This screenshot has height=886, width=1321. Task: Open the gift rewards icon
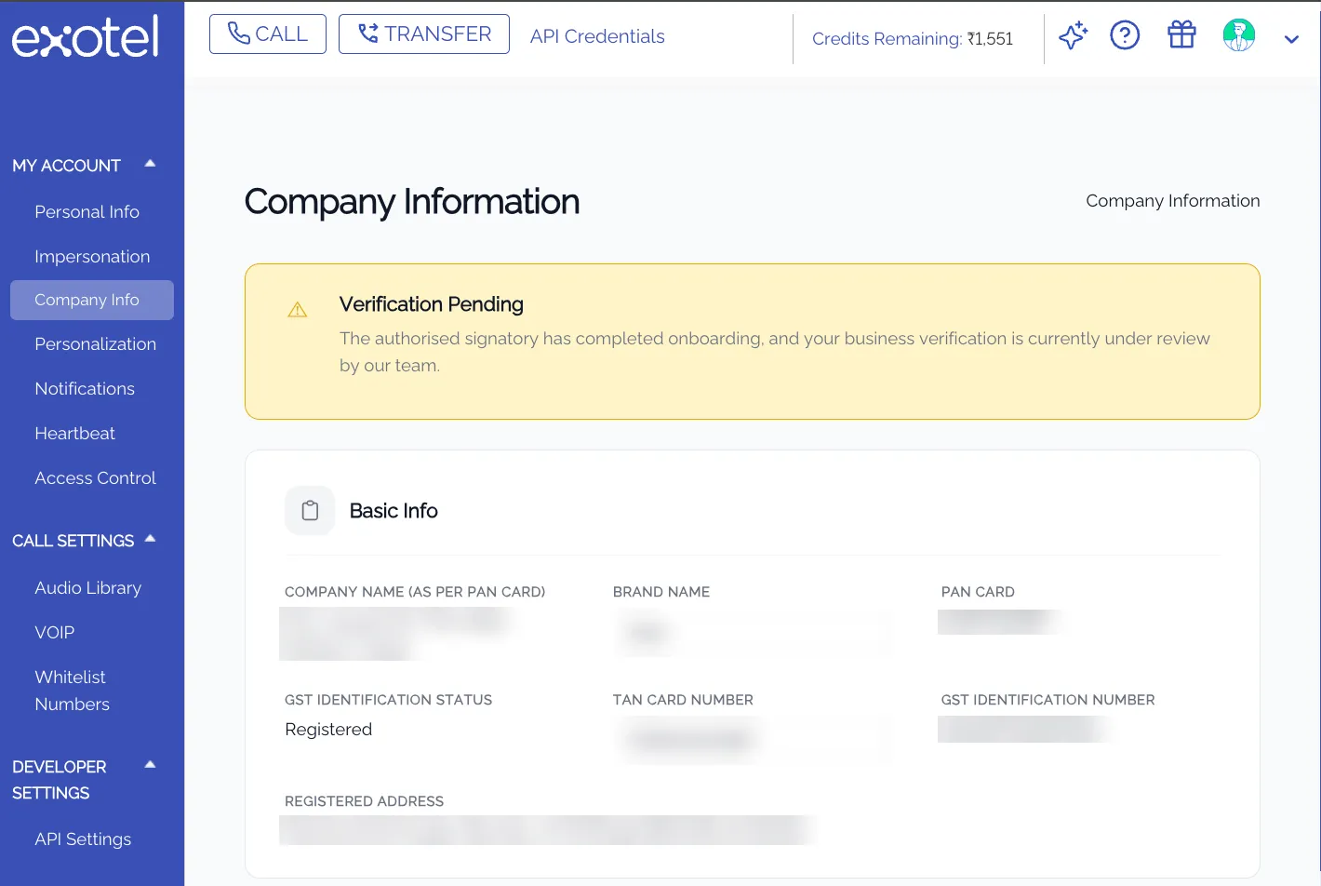1181,35
